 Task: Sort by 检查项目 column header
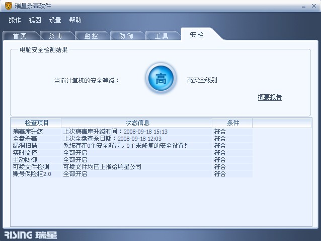click(36, 123)
